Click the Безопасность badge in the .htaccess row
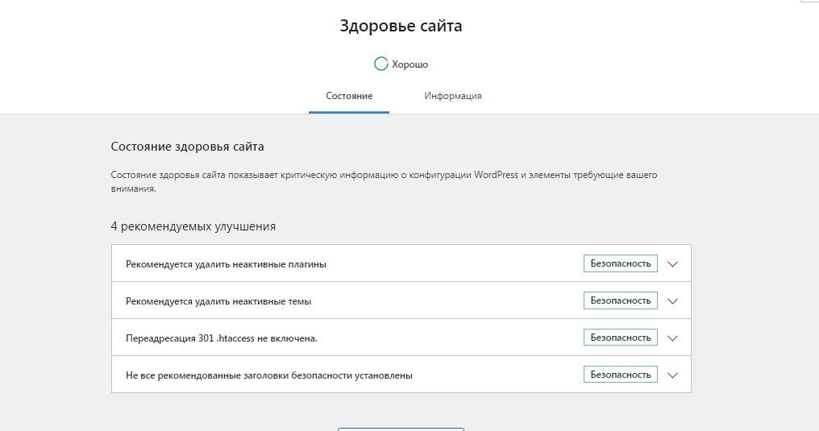Screen dimensions: 819x431 620,338
